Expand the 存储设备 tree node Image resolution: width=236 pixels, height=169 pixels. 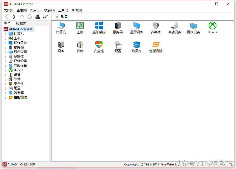coord(6,61)
